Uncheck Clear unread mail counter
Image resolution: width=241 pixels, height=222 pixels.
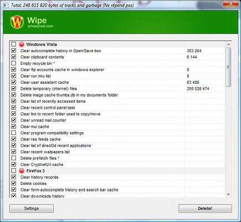click(x=14, y=120)
